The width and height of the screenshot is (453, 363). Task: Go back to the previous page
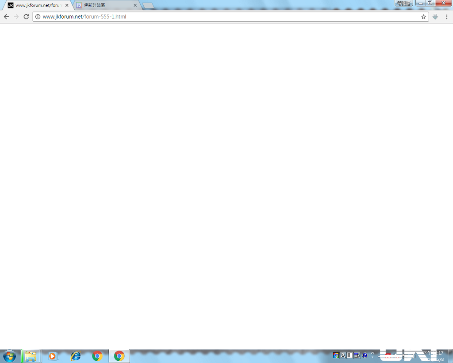pos(6,17)
